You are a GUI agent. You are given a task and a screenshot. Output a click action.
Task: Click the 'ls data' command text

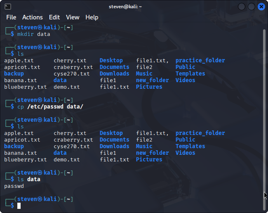click(29, 179)
